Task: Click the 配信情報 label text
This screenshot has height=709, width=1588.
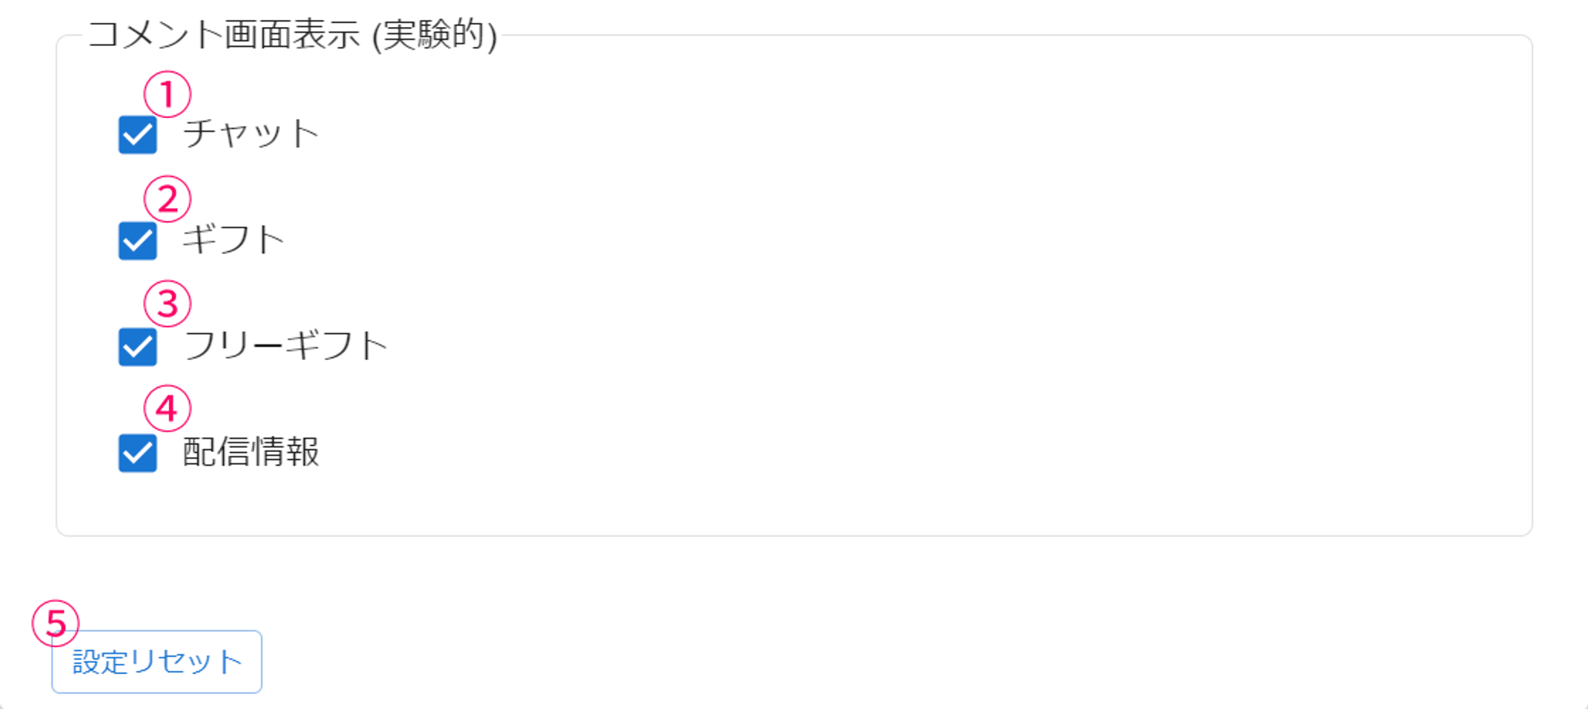Action: (x=251, y=452)
